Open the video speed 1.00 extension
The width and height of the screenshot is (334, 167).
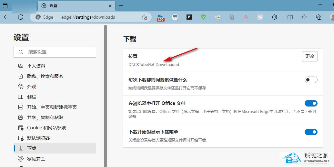(x=161, y=18)
